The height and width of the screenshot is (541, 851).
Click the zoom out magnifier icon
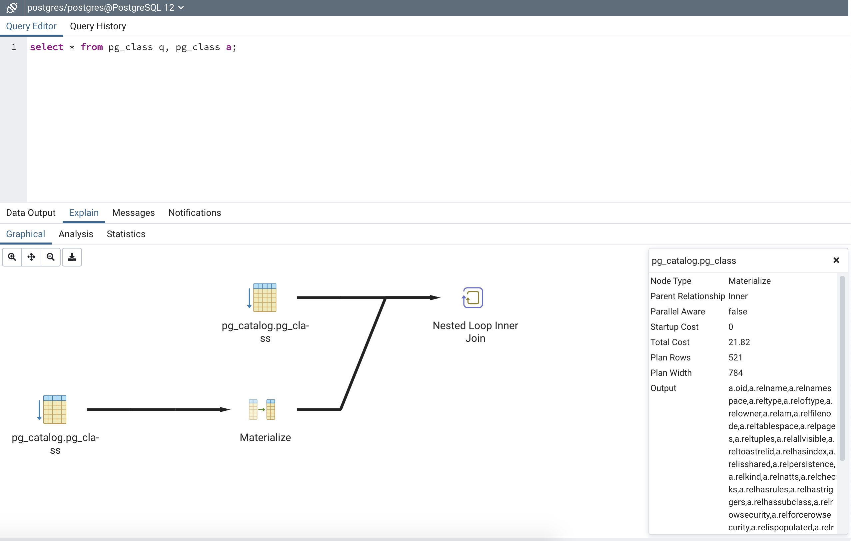[51, 257]
